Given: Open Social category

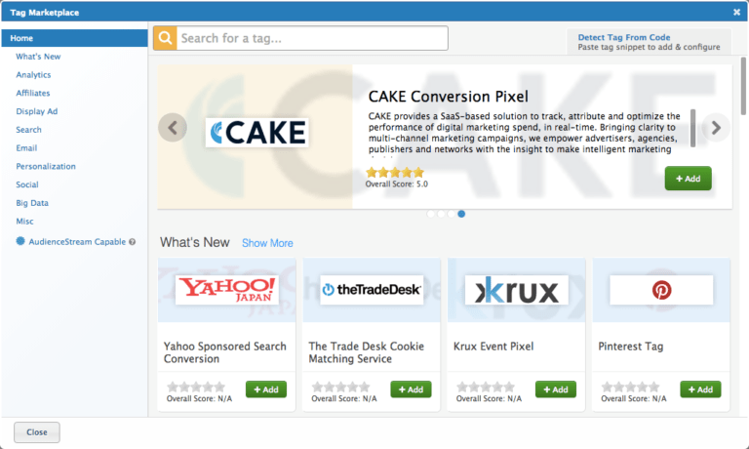Looking at the screenshot, I should coord(27,184).
